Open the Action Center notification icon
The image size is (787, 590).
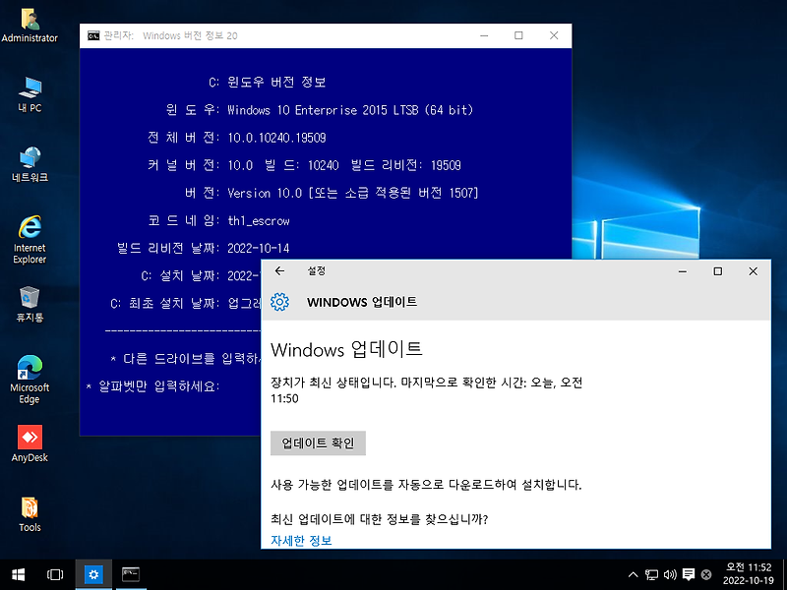(689, 574)
